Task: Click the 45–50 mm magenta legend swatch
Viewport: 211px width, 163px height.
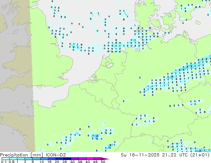Action: [x=98, y=159]
